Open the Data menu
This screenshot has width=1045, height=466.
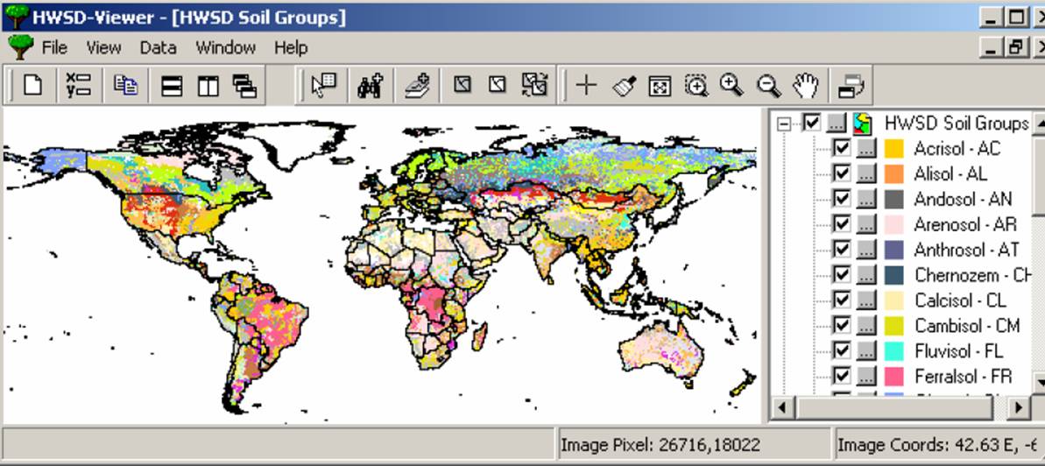(x=158, y=47)
